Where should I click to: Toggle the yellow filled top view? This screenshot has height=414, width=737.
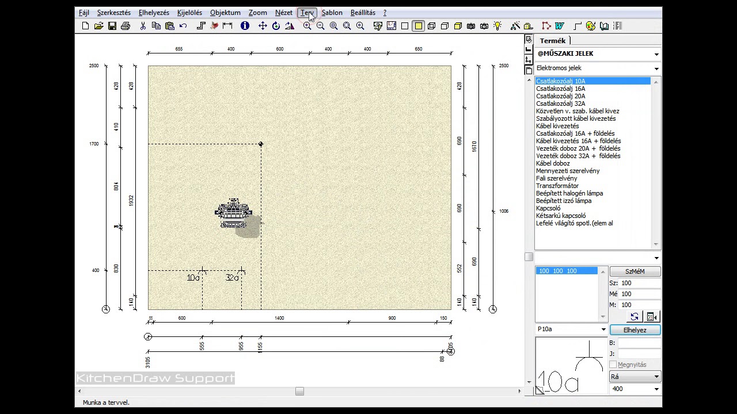pos(418,26)
